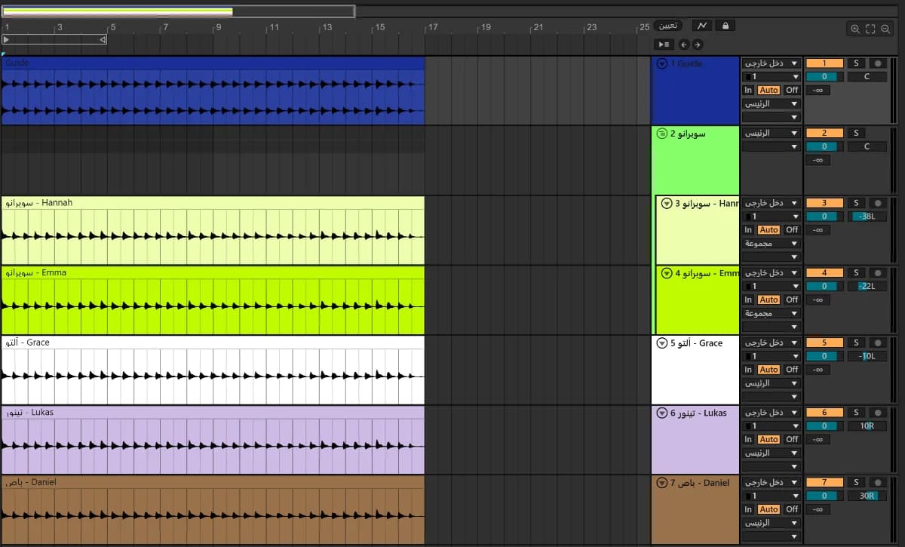Click the Hannah track pan control -38L
Screen dimensions: 905x547
[867, 217]
